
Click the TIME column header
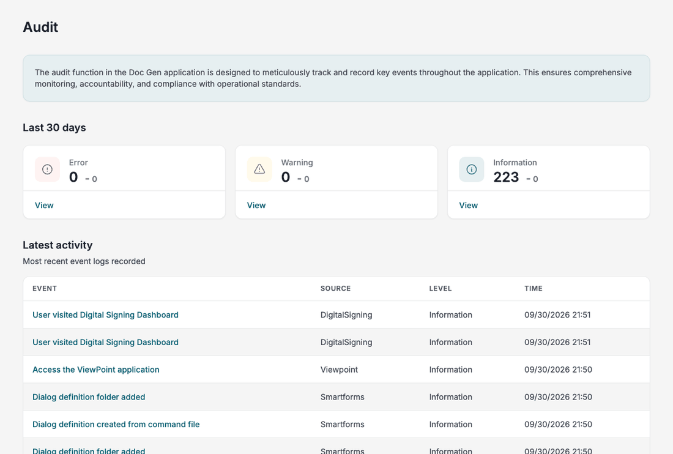(x=534, y=288)
